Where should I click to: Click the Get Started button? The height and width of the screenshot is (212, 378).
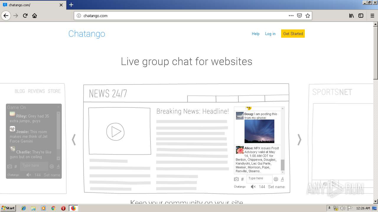pos(293,34)
